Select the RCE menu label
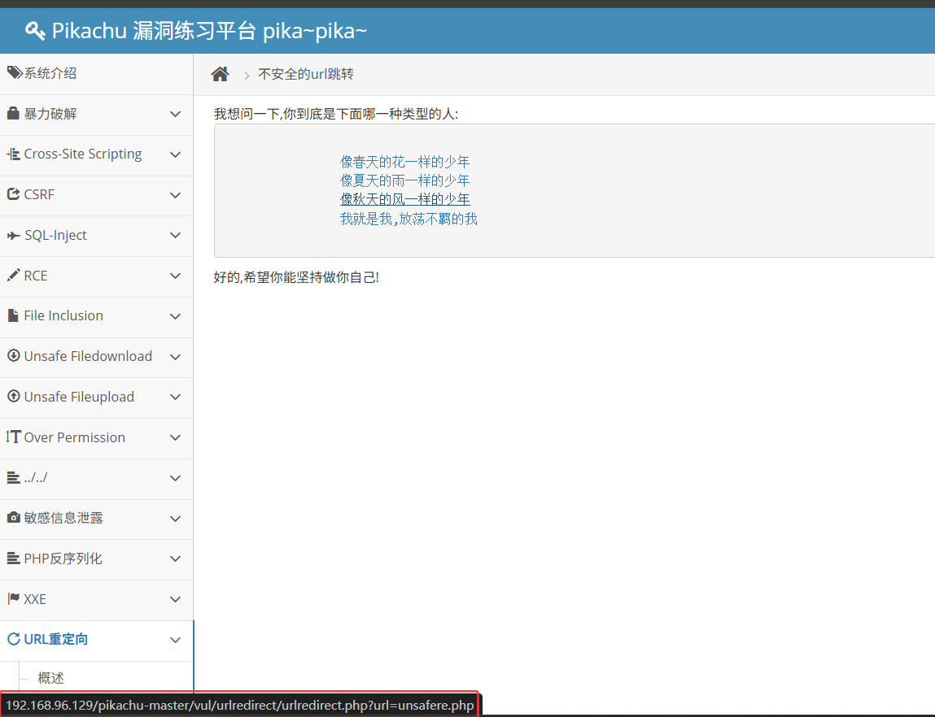 coord(35,276)
